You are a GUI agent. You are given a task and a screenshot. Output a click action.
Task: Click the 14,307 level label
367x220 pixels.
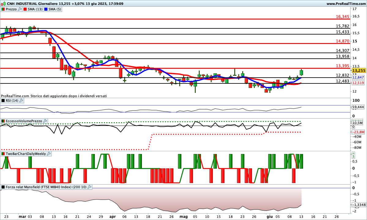[x=343, y=50]
